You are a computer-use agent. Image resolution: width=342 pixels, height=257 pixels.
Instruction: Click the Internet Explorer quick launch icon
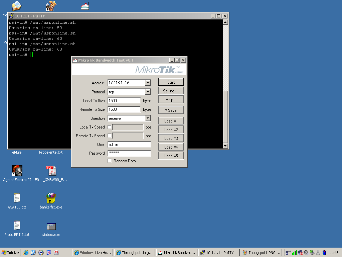coord(26,253)
